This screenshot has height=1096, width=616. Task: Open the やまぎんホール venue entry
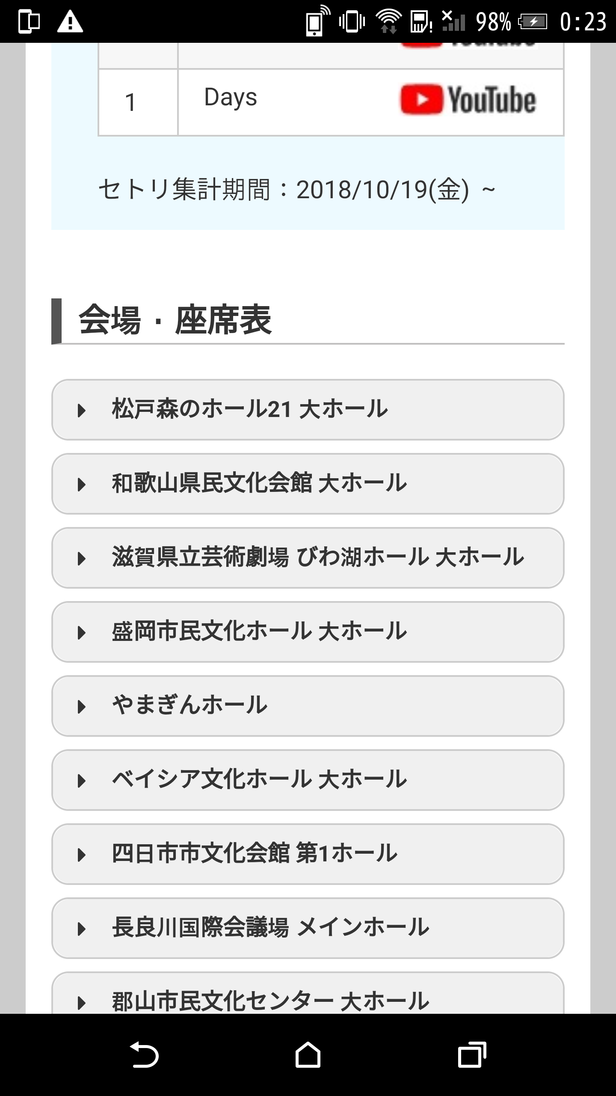[308, 706]
